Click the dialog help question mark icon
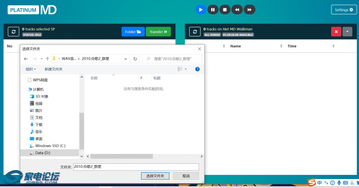The width and height of the screenshot is (359, 188). tap(197, 69)
